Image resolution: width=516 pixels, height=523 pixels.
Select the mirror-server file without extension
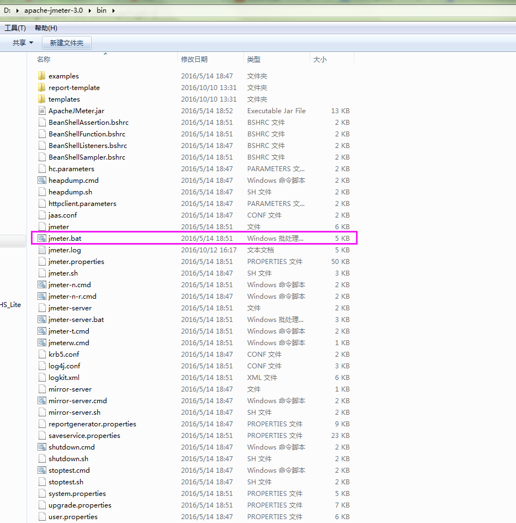point(70,389)
